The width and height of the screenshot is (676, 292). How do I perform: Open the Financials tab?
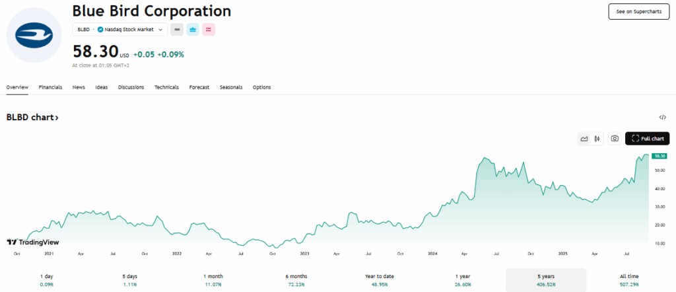click(x=50, y=87)
